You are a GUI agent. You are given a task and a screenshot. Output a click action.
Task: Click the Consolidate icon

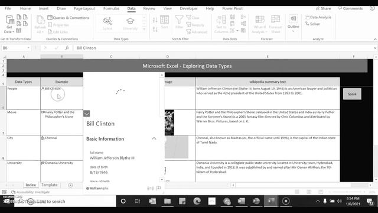[x=243, y=17]
